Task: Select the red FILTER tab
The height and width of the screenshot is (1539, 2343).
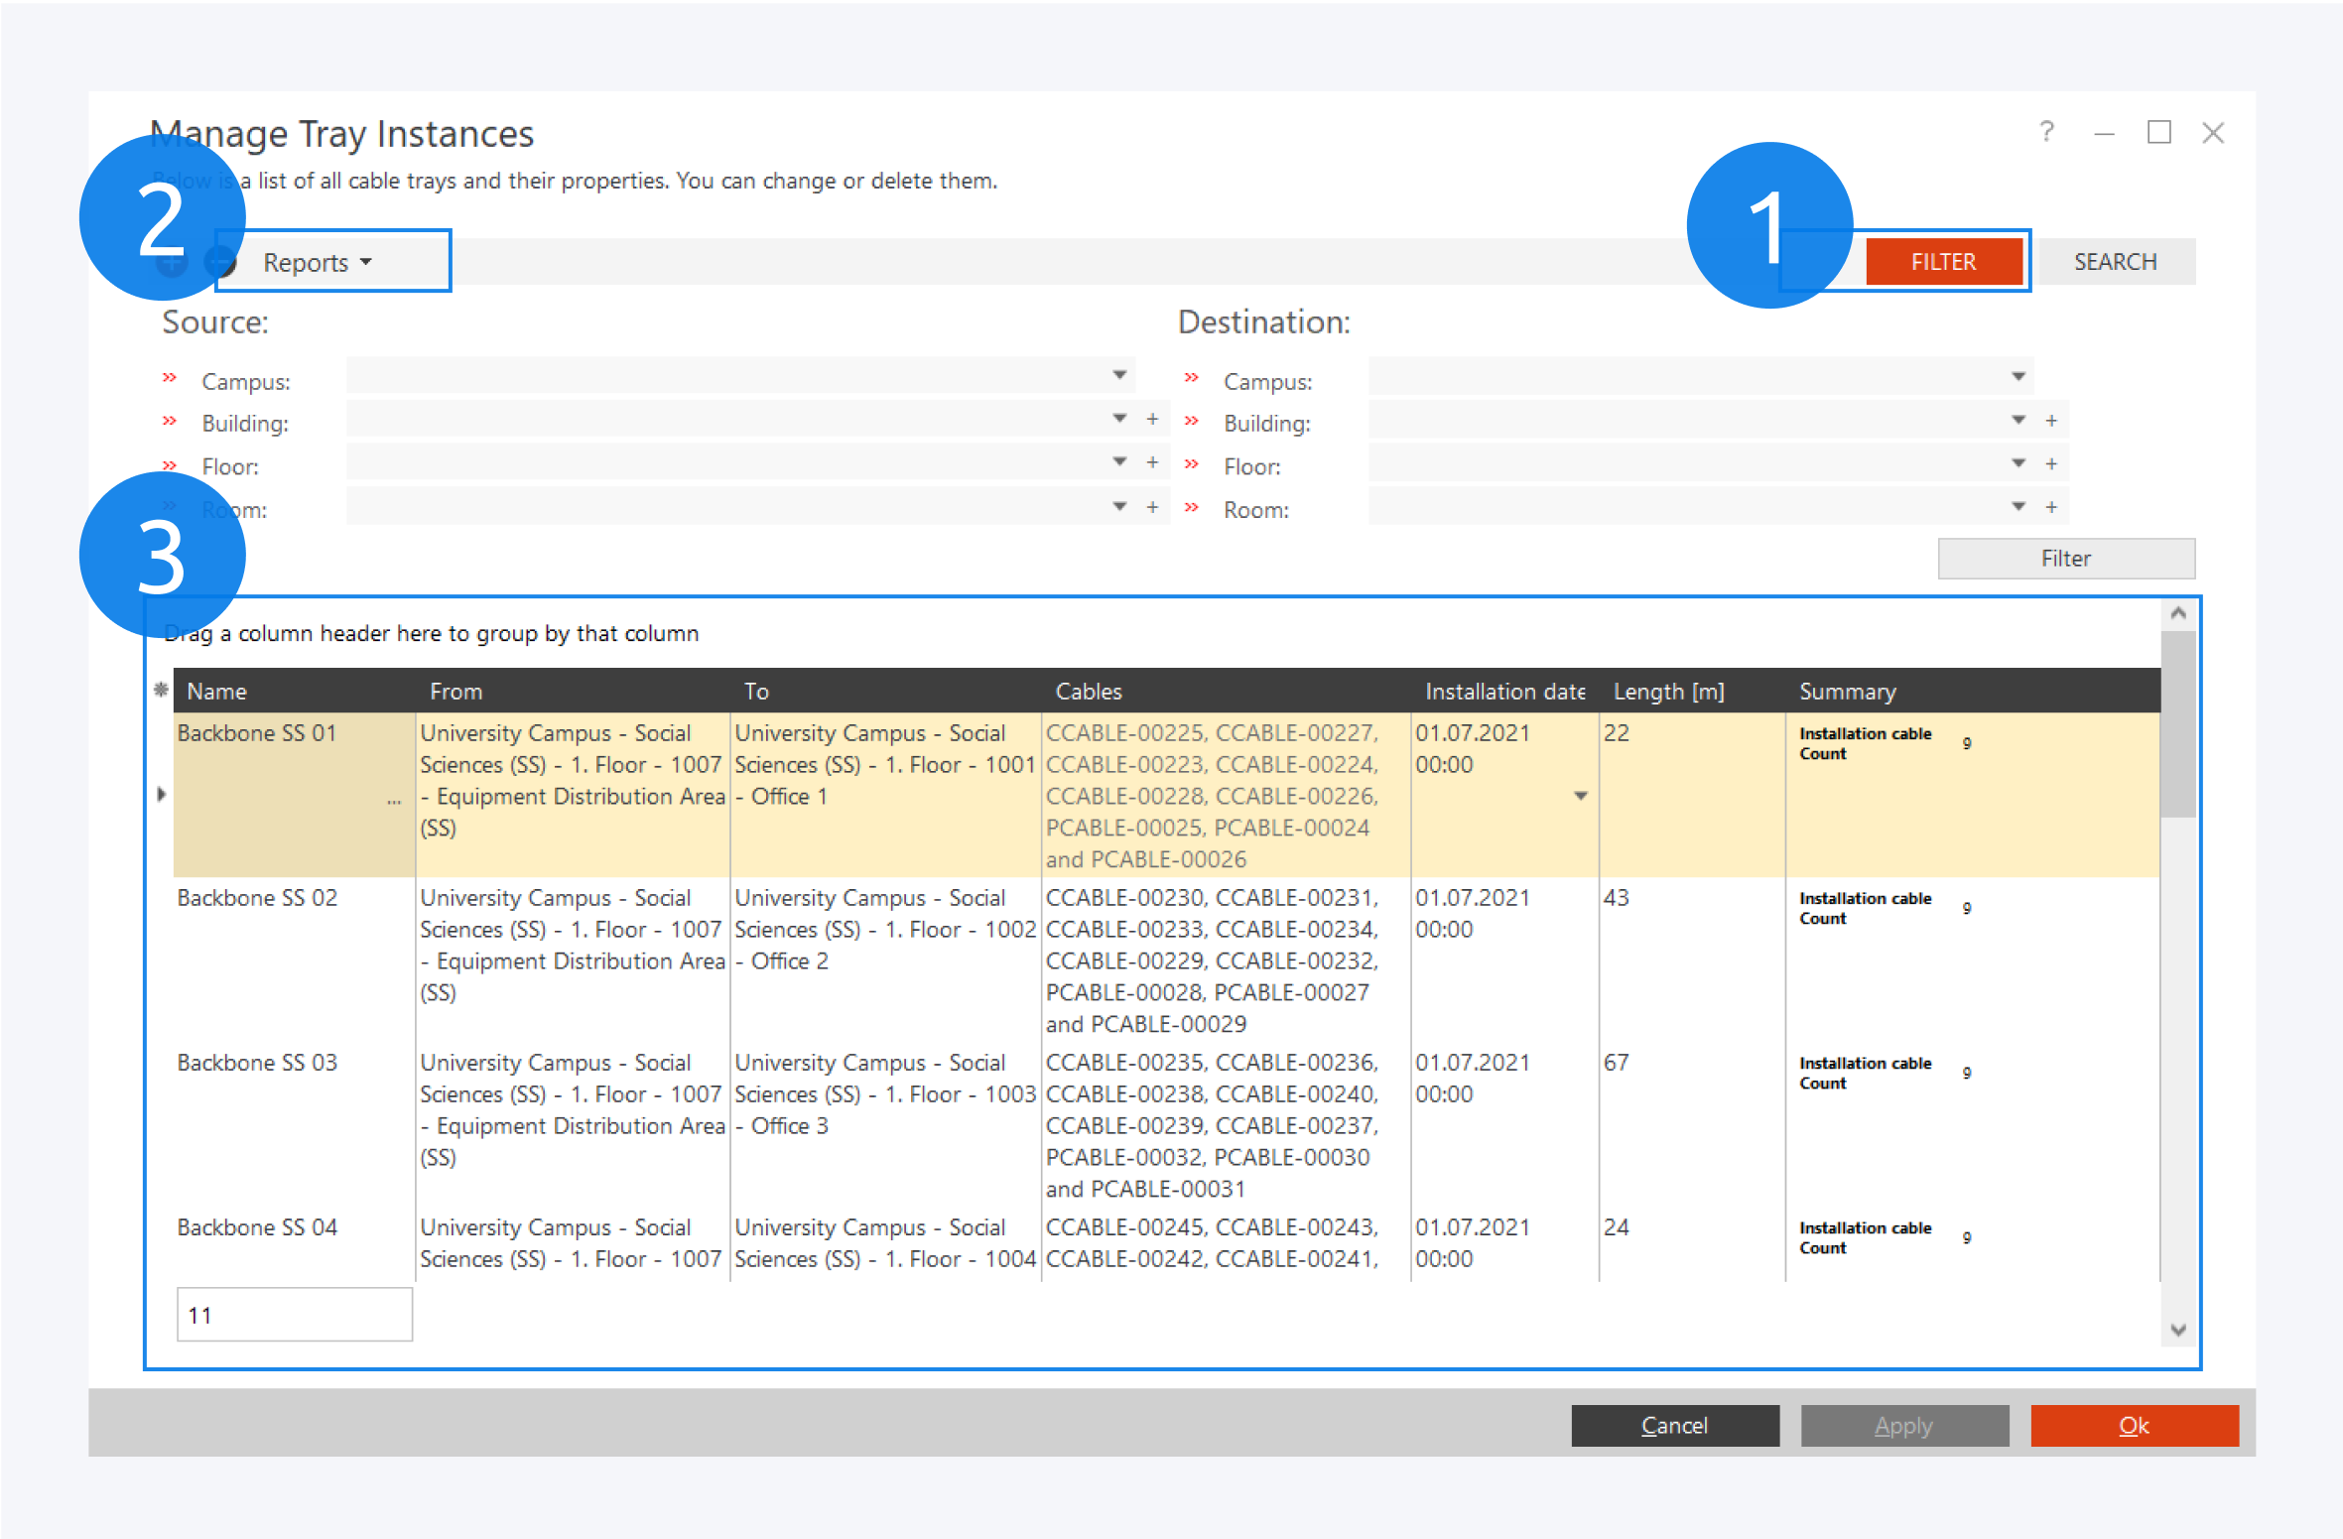Action: pos(1943,262)
